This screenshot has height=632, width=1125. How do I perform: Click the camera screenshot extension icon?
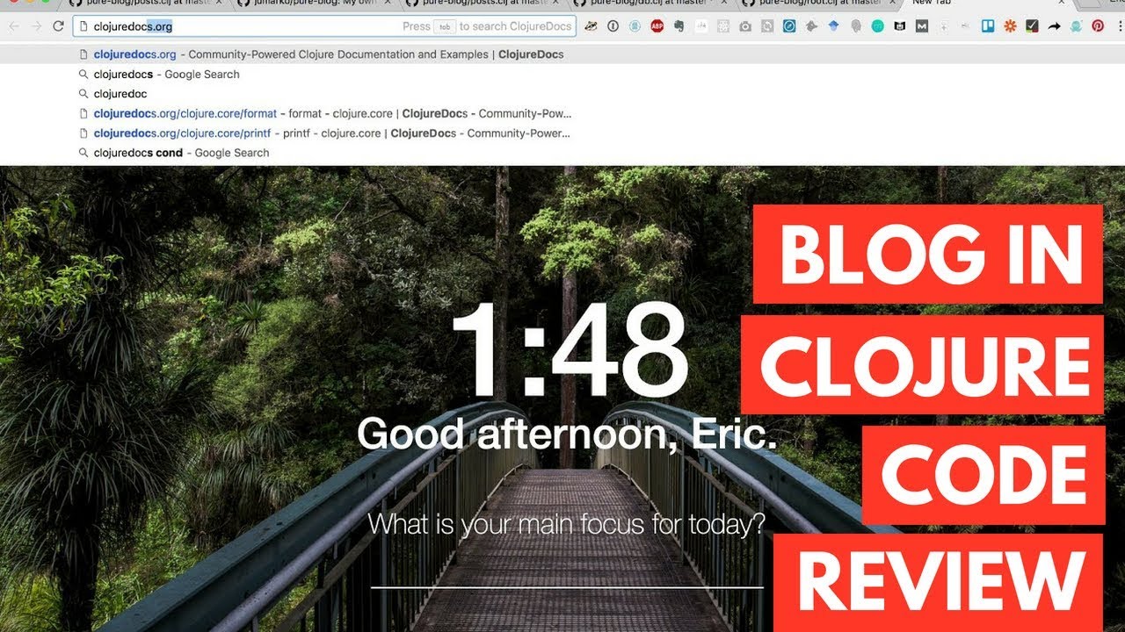745,26
